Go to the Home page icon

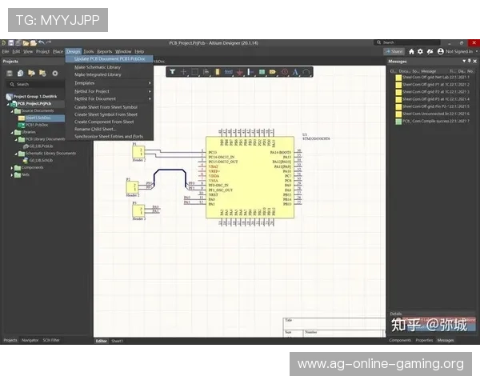(411, 51)
